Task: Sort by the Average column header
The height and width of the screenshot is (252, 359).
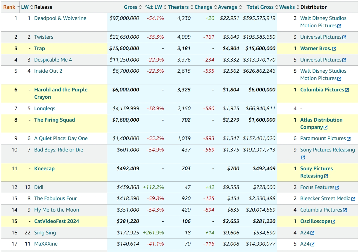Action: coord(230,7)
